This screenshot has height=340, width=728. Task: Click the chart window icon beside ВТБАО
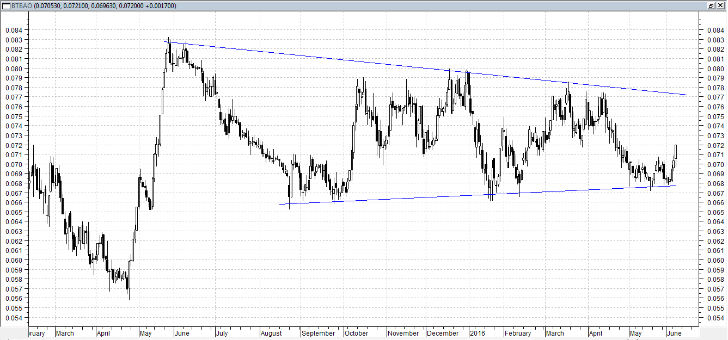point(5,5)
